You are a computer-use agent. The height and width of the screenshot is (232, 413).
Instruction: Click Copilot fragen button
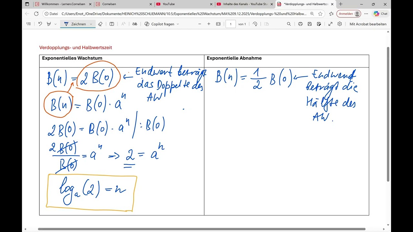point(159,24)
